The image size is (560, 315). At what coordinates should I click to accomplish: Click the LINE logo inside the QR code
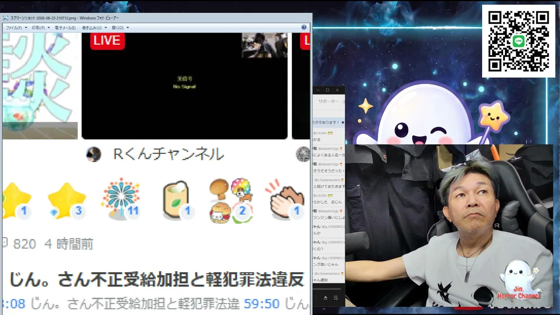pyautogui.click(x=519, y=42)
